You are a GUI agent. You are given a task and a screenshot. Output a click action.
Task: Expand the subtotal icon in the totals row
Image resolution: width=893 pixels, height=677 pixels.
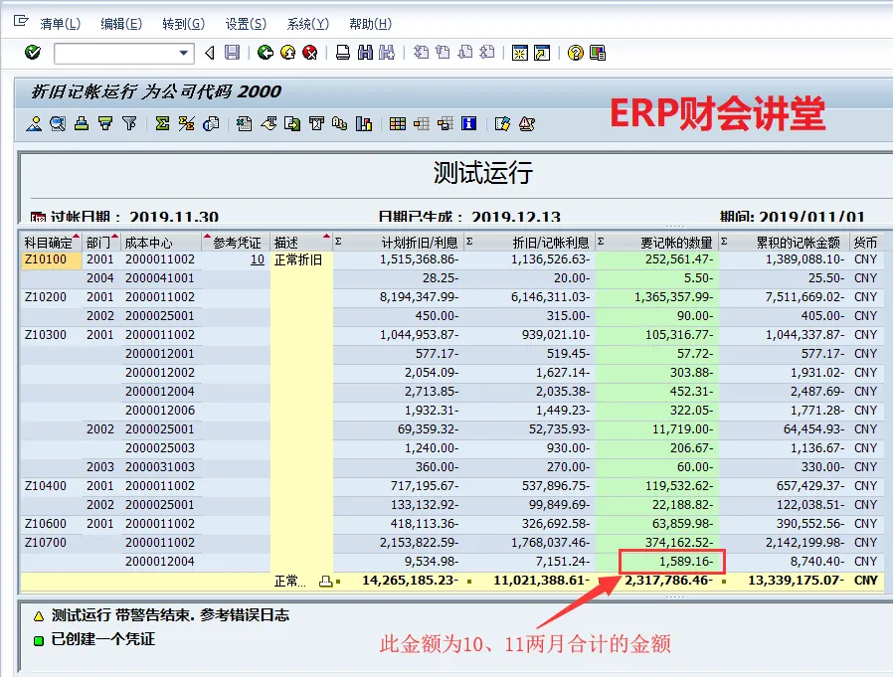[326, 582]
